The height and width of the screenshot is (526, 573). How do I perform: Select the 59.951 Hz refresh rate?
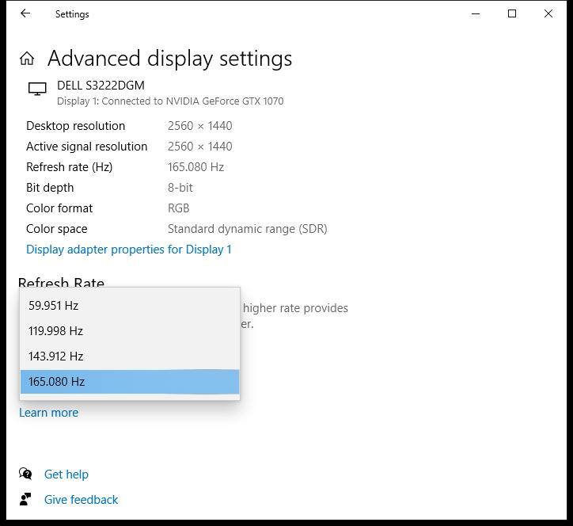click(x=54, y=306)
